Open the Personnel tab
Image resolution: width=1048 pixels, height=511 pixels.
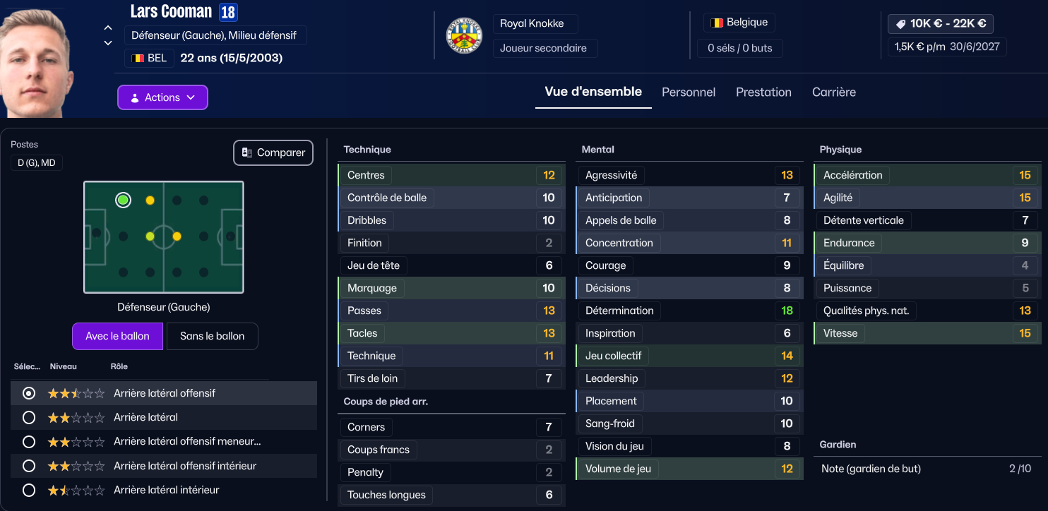point(688,92)
